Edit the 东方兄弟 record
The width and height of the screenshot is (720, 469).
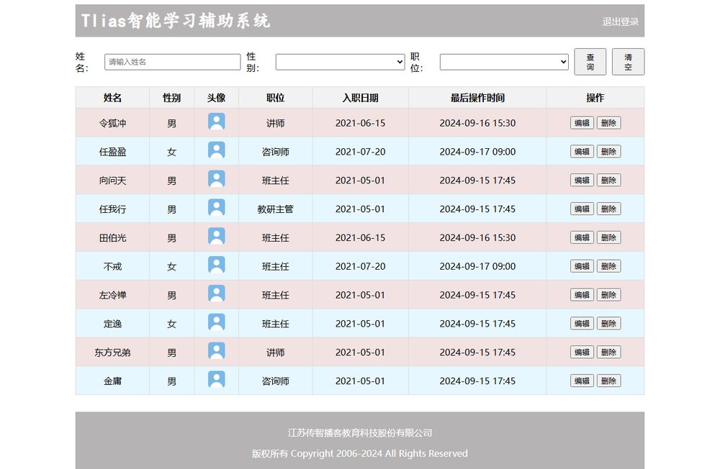click(582, 352)
